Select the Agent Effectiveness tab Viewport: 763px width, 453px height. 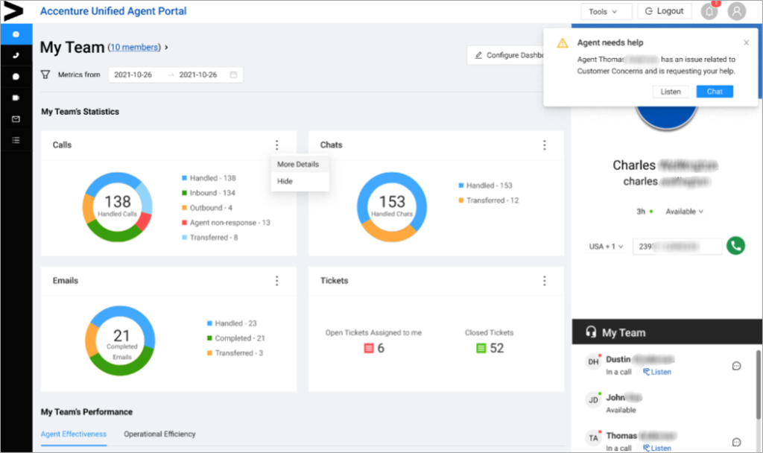tap(74, 434)
